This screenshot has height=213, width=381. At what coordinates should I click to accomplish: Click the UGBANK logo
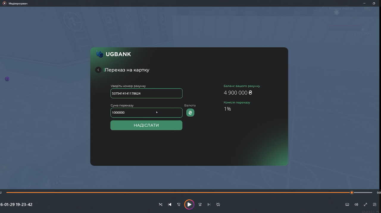tap(114, 54)
